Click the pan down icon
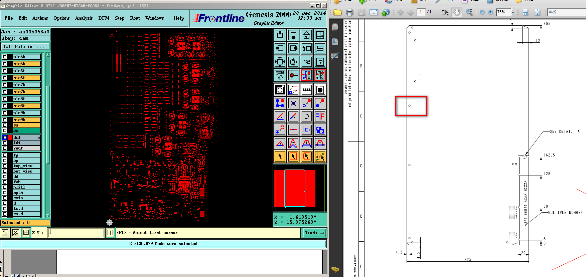 [x=293, y=35]
